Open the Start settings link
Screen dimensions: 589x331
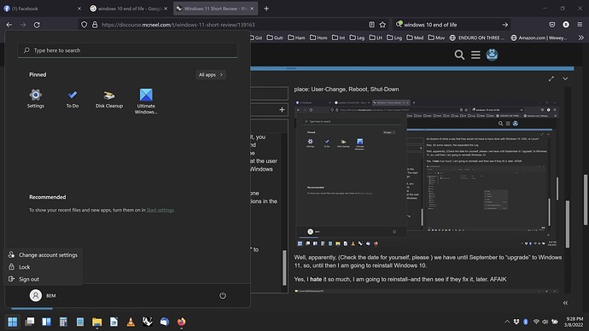pyautogui.click(x=160, y=210)
